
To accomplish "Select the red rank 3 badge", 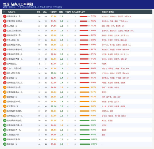I will point(5,26).
